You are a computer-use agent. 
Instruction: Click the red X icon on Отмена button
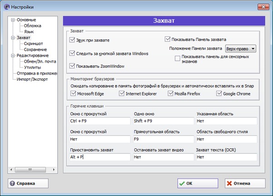[230, 184]
